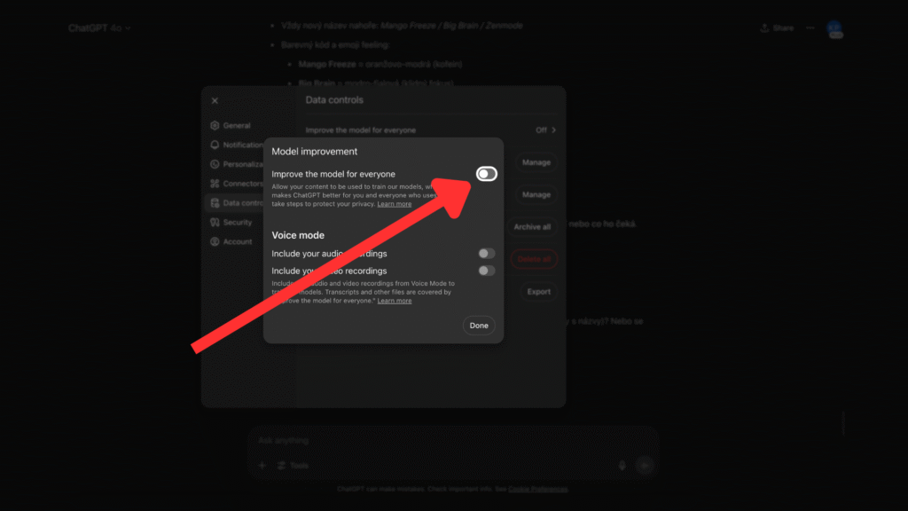Open Connectors settings icon

point(215,184)
